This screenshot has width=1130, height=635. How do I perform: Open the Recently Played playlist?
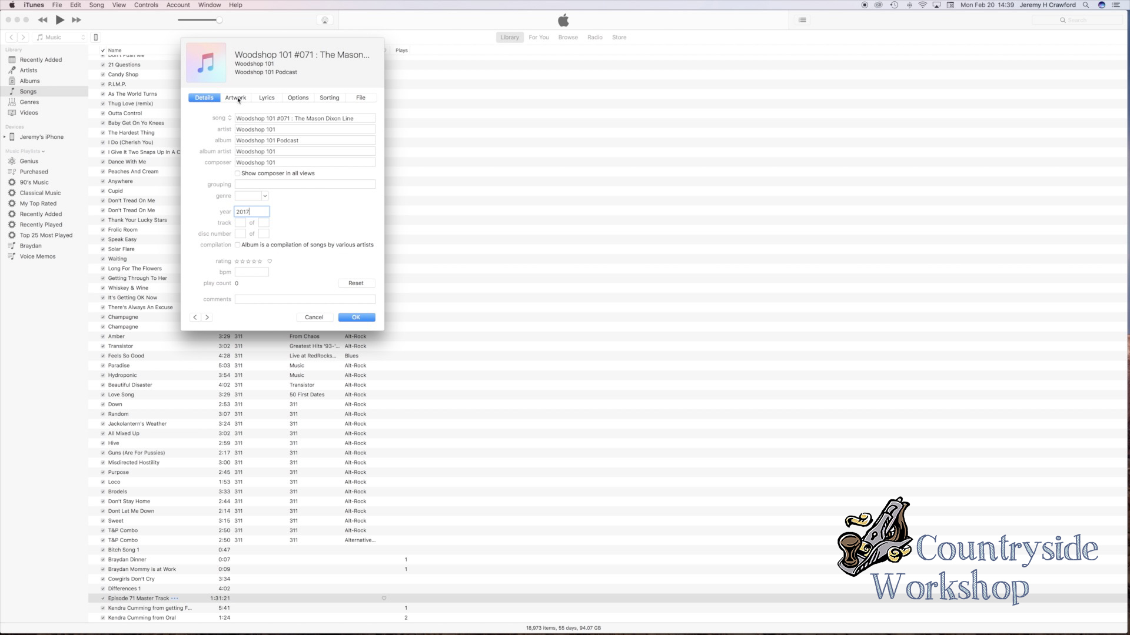[x=41, y=225]
